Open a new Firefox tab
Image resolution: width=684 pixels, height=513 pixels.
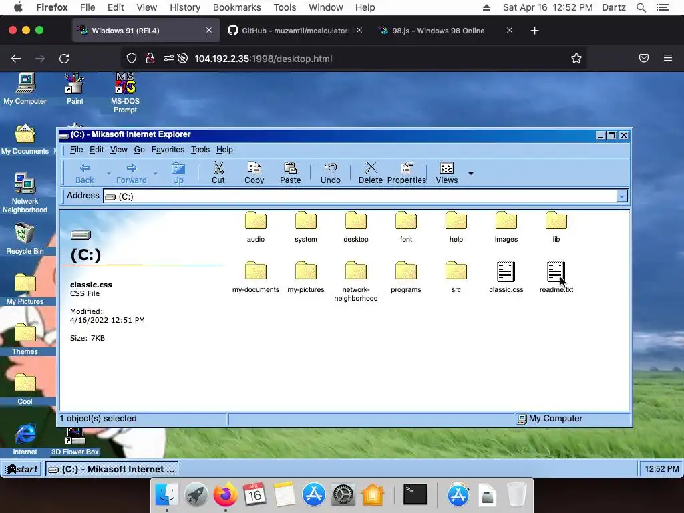click(x=534, y=31)
